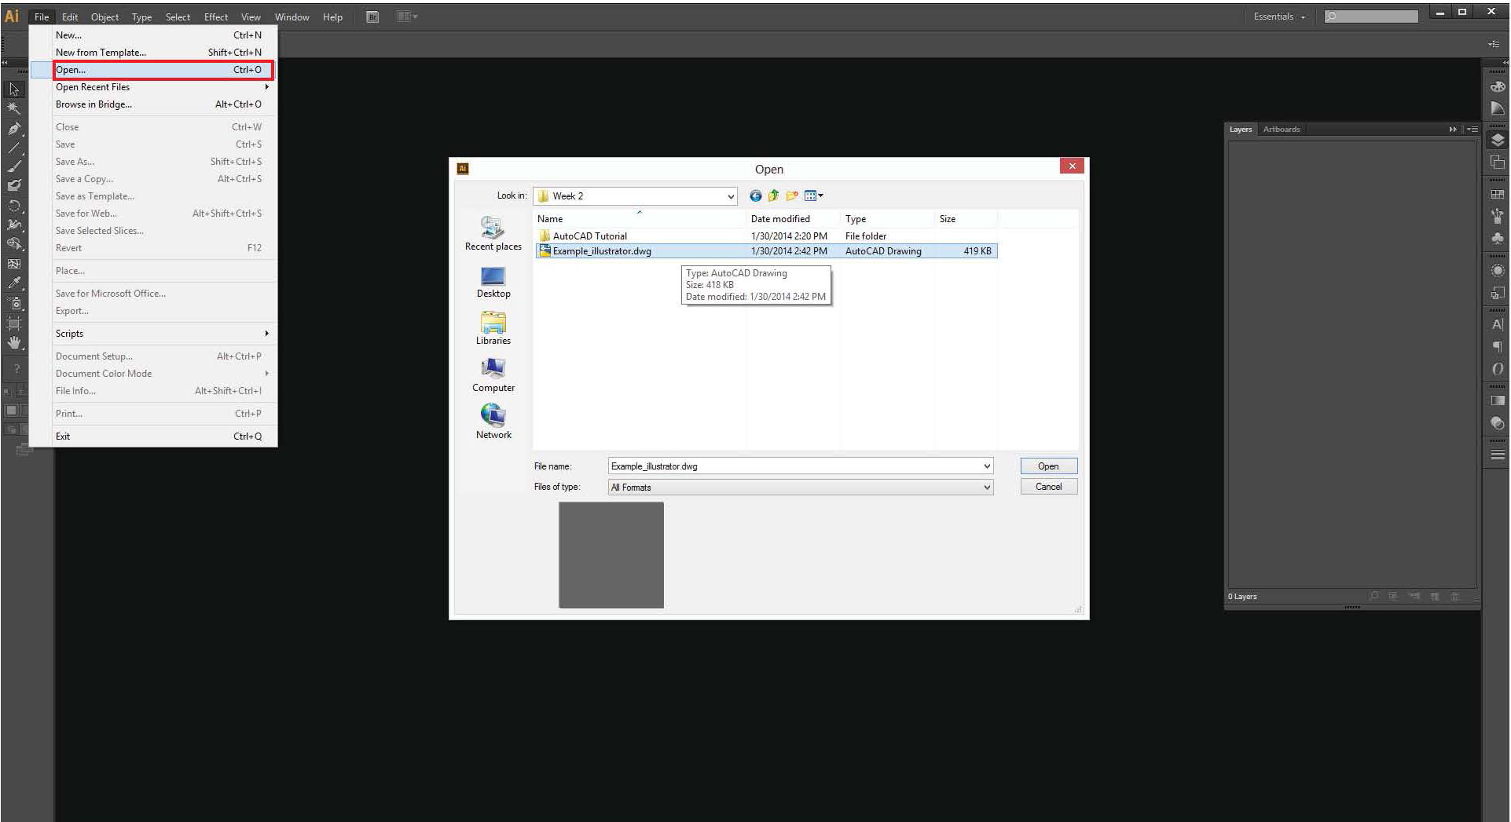Select the Symbol Sprayer tool
The image size is (1511, 822).
point(14,303)
